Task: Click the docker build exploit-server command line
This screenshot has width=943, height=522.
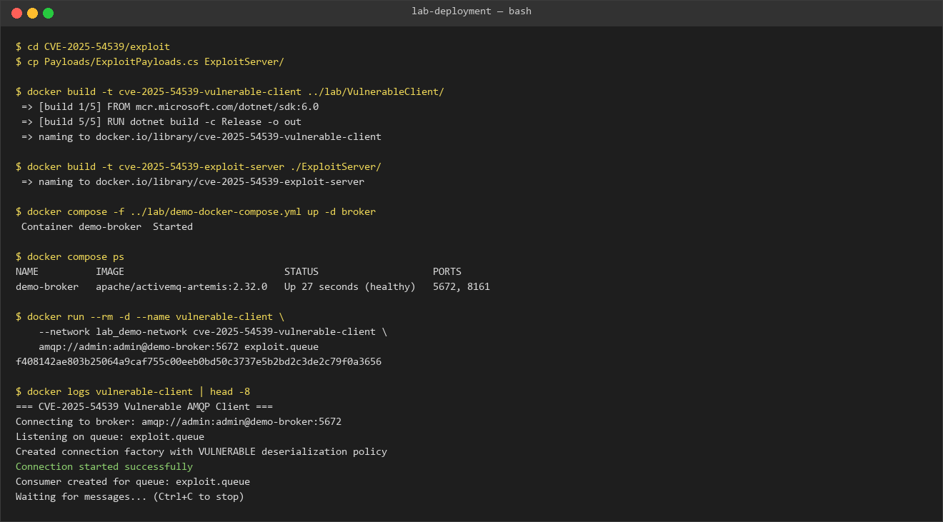Action: click(x=199, y=166)
